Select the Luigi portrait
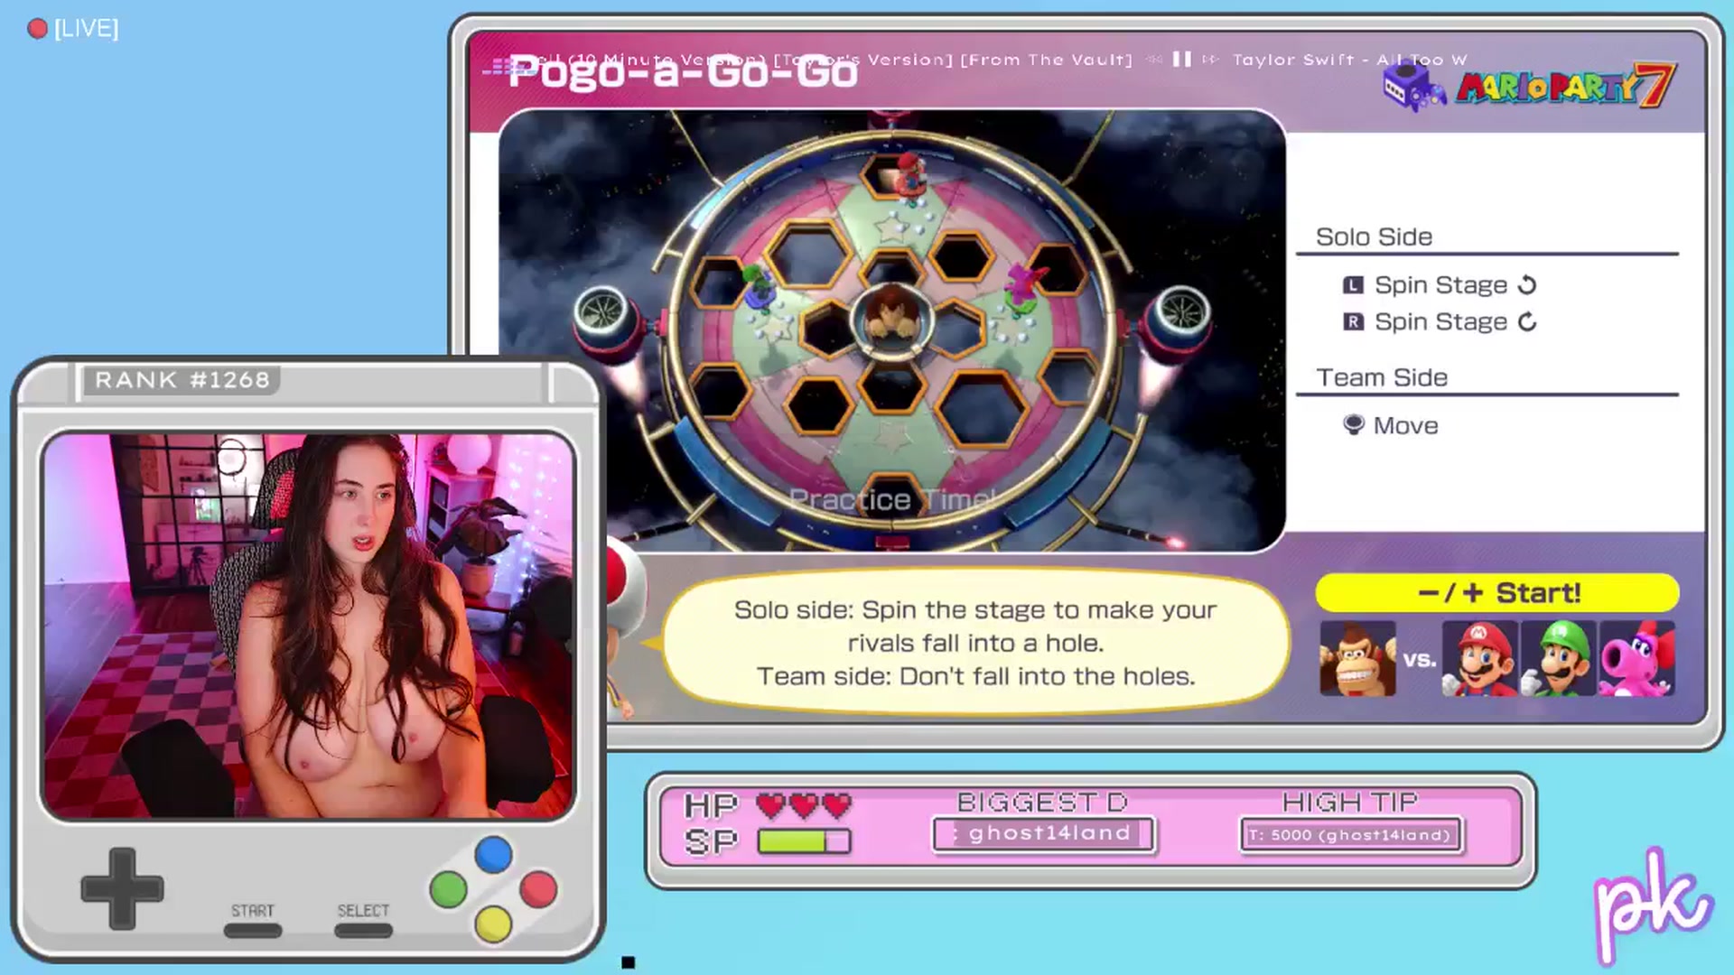Image resolution: width=1734 pixels, height=975 pixels. coord(1558,658)
